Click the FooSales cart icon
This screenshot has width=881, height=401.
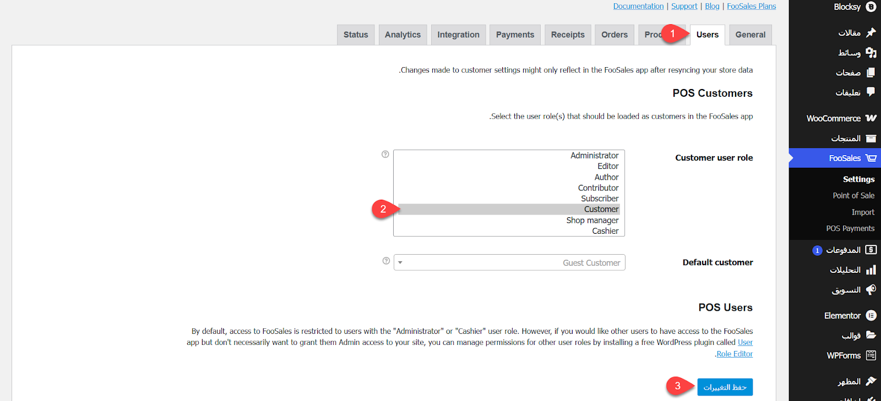pos(871,158)
